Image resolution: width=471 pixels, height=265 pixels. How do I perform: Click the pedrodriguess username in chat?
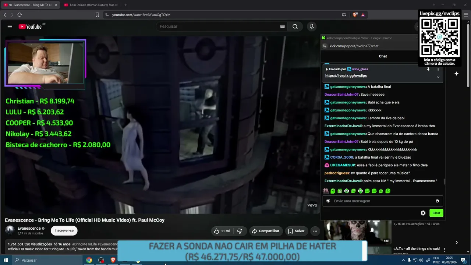pyautogui.click(x=337, y=173)
